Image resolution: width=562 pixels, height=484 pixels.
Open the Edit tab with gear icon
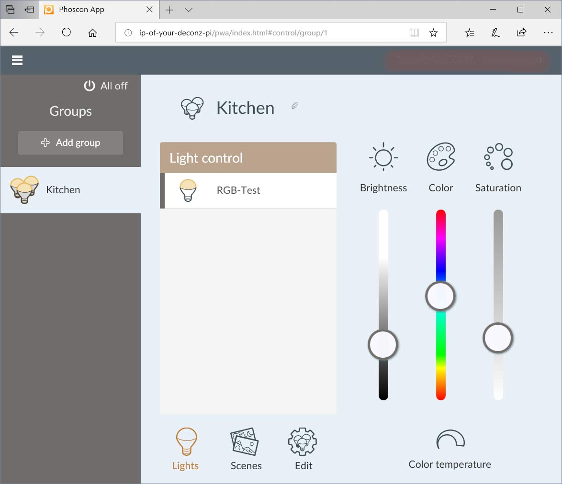coord(303,449)
